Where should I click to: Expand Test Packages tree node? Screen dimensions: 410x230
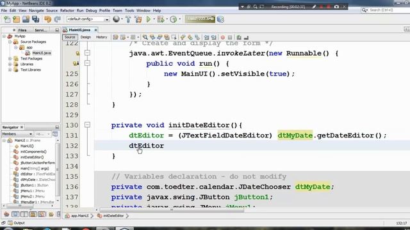click(10, 59)
